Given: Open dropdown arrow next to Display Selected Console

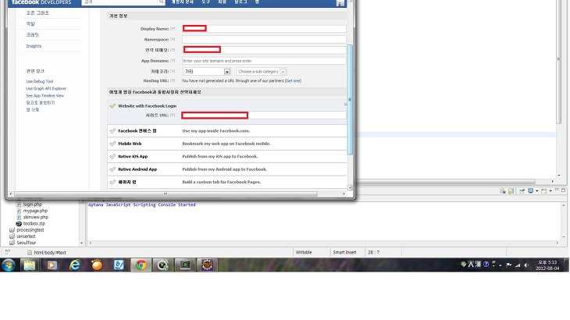Looking at the screenshot, I should pyautogui.click(x=536, y=191).
